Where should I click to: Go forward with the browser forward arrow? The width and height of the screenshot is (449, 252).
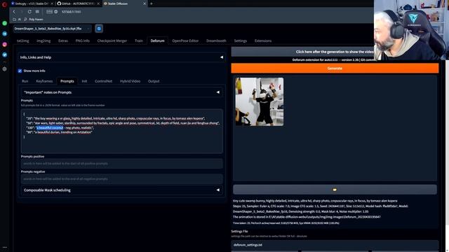22,12
